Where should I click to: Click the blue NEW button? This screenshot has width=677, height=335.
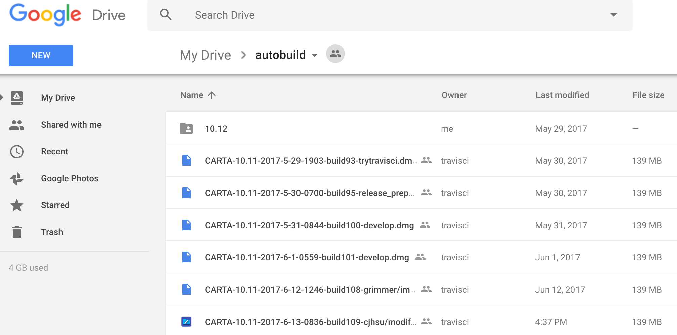pos(41,56)
